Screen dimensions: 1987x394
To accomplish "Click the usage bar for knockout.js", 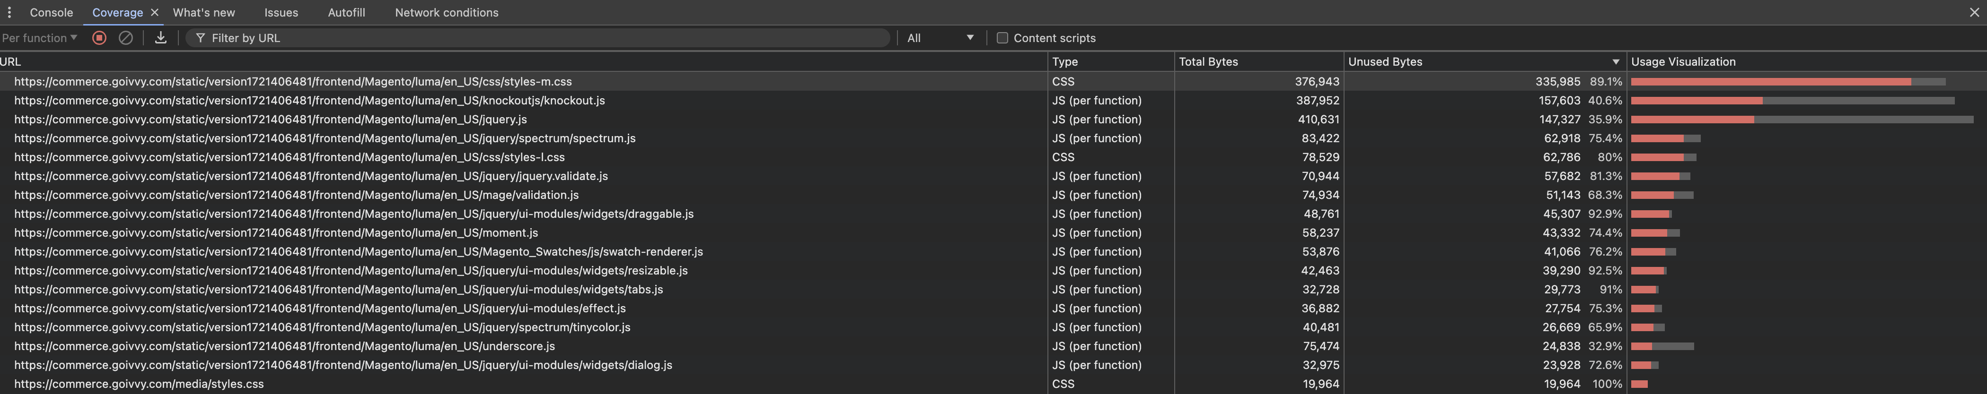I will 1793,100.
